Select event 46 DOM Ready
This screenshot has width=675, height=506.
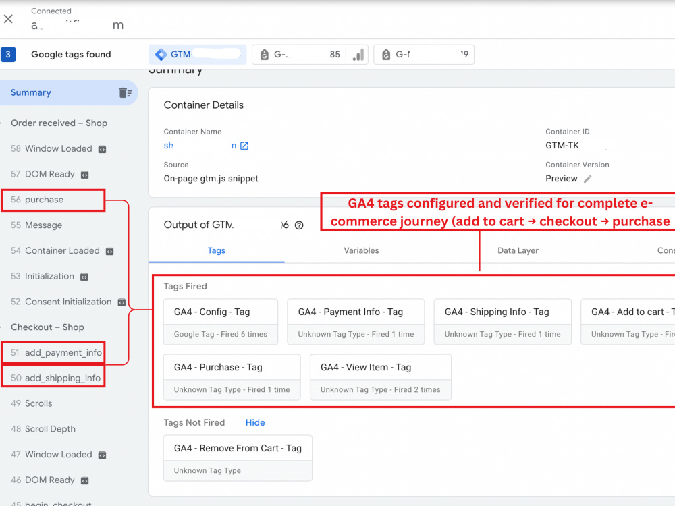tap(43, 480)
